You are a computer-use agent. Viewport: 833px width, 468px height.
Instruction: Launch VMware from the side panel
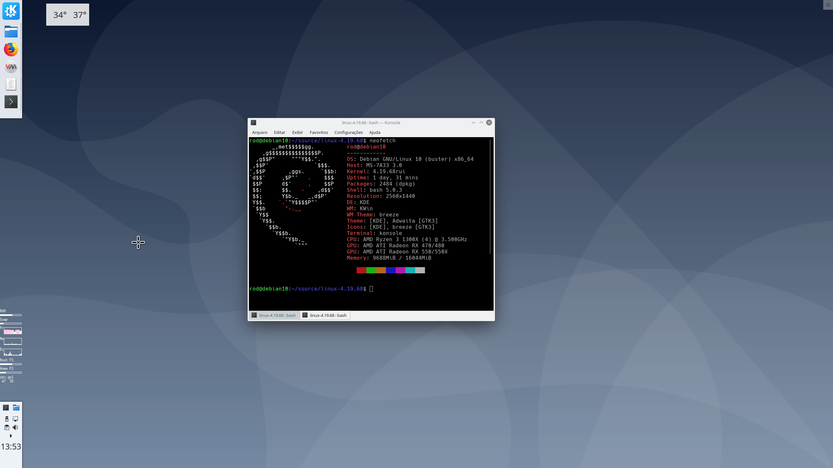pos(11,67)
